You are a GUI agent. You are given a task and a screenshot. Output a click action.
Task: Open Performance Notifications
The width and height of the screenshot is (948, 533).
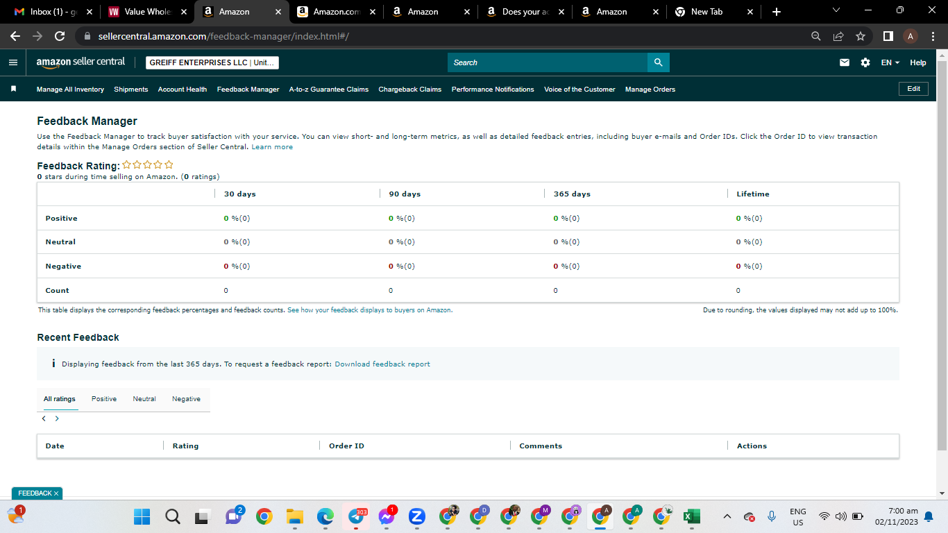(493, 90)
